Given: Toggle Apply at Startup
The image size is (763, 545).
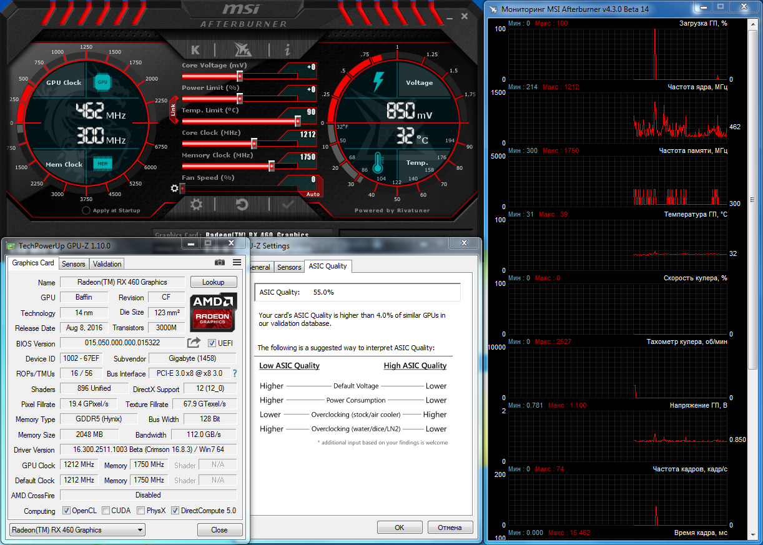Looking at the screenshot, I should pyautogui.click(x=87, y=210).
